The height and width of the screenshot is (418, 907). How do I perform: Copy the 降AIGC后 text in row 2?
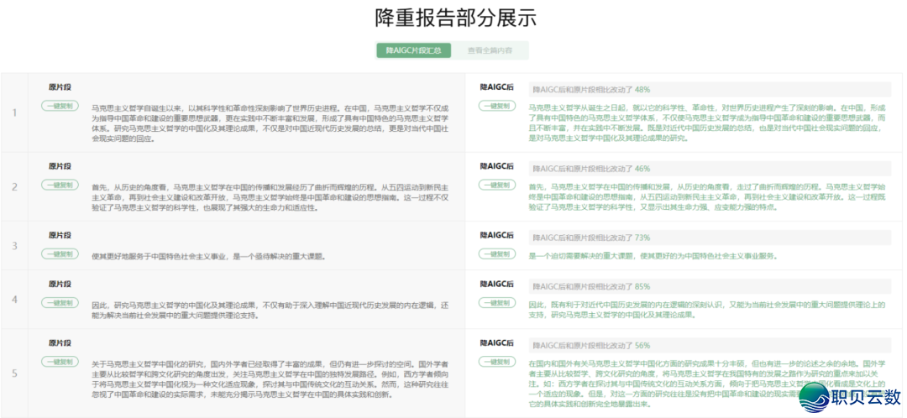point(497,185)
